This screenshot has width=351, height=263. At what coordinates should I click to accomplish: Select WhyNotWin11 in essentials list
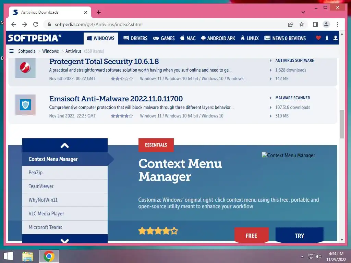click(65, 200)
